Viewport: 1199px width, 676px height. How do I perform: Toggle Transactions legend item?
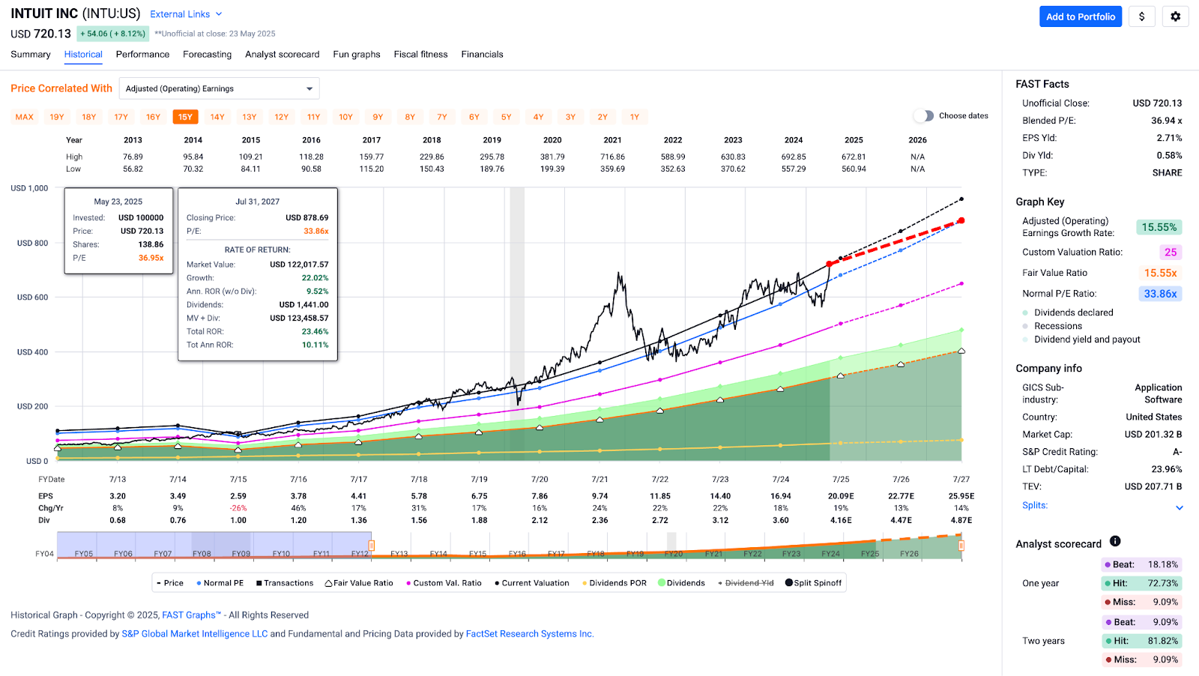point(285,583)
